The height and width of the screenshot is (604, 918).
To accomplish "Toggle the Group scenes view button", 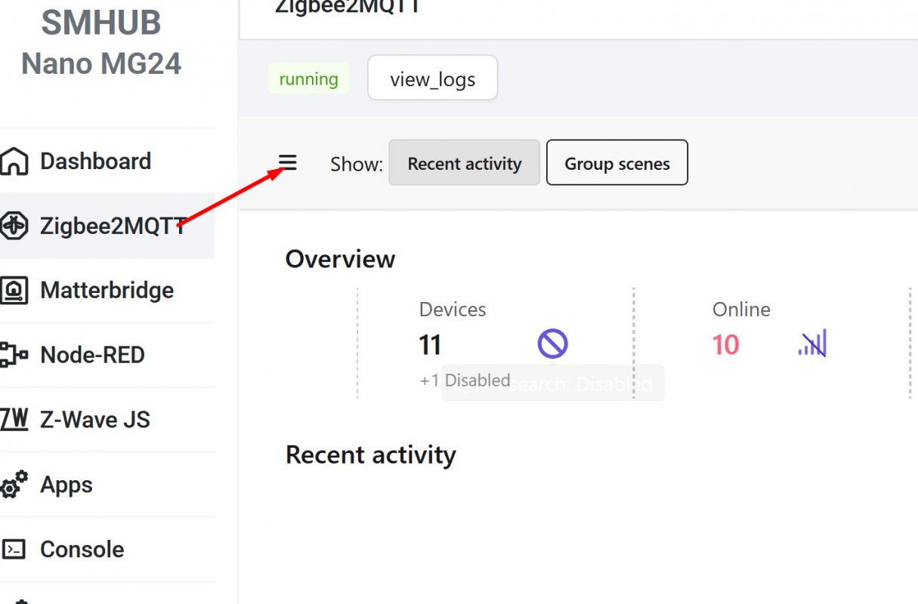I will (617, 163).
